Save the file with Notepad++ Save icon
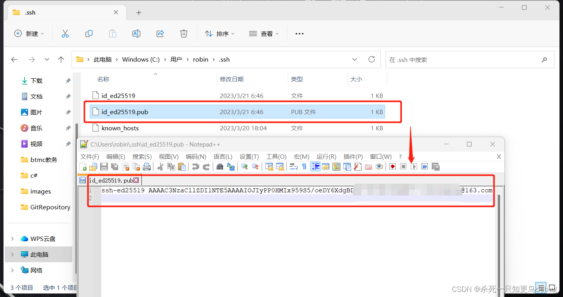This screenshot has height=297, width=563. coord(104,167)
